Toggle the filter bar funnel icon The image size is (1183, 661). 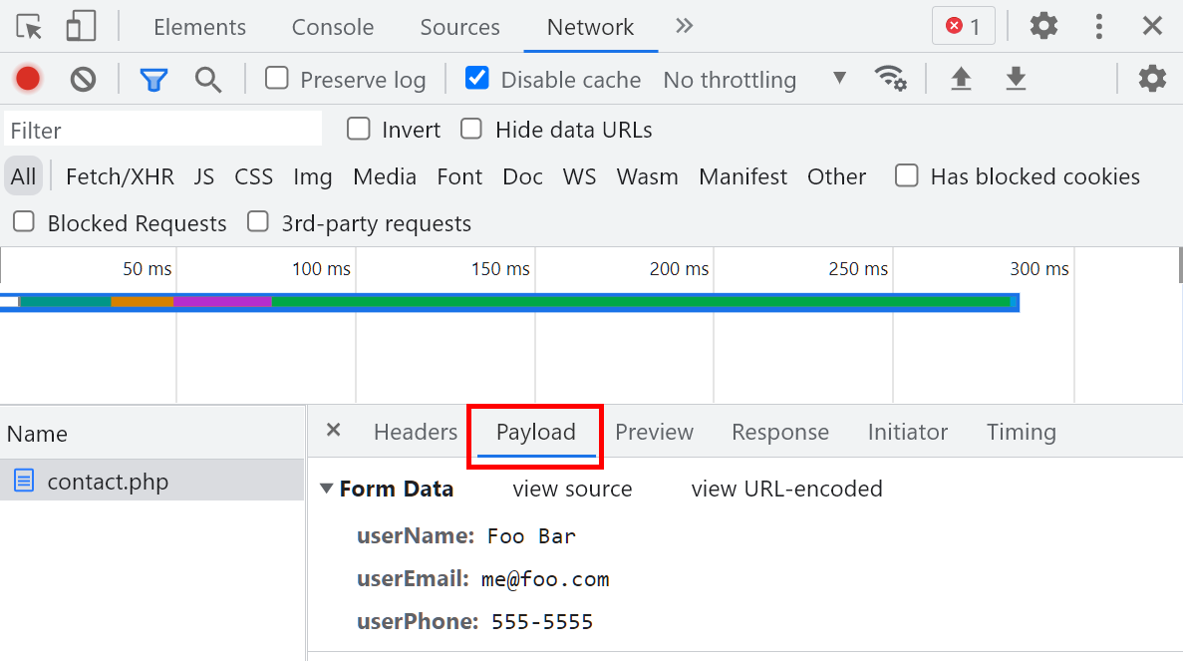152,78
